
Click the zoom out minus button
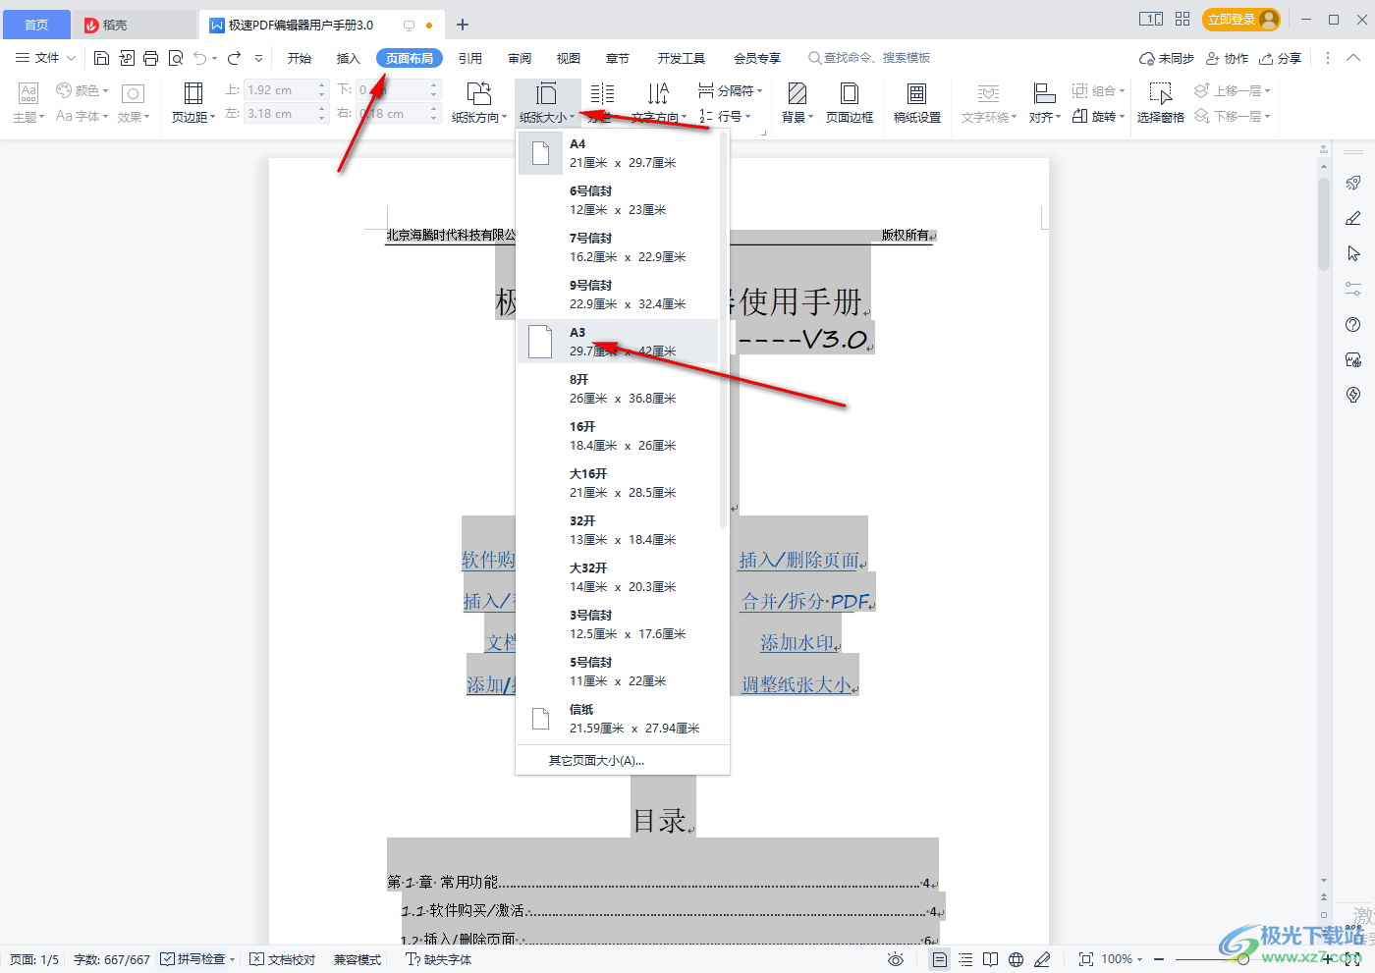(x=1159, y=959)
